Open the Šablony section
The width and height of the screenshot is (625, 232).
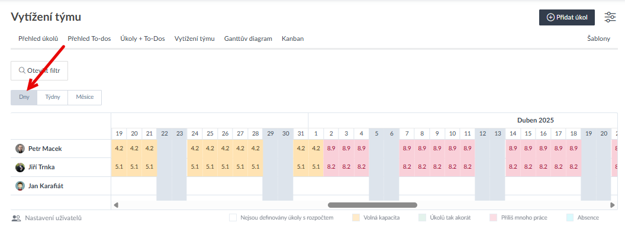pyautogui.click(x=598, y=38)
